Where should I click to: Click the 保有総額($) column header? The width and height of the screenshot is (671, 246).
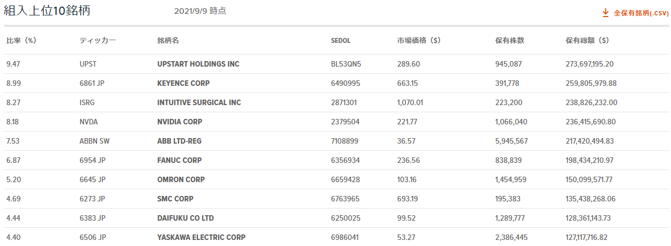click(x=587, y=41)
